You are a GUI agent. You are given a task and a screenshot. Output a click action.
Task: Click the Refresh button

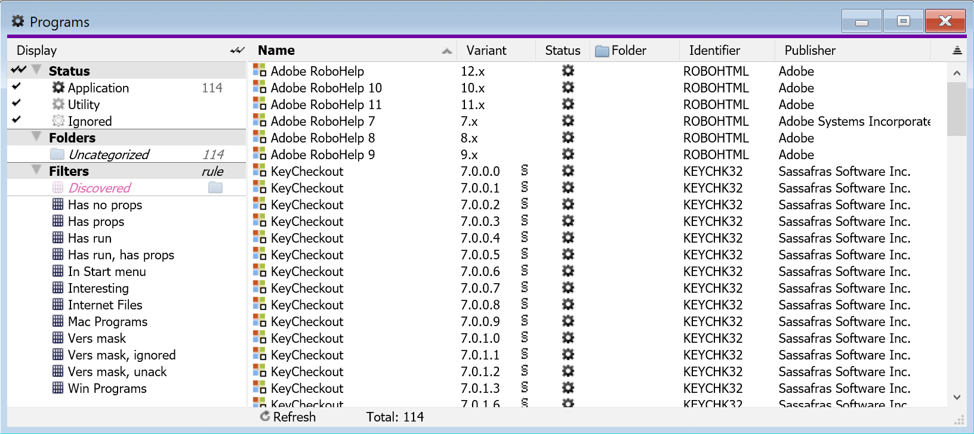coord(288,417)
